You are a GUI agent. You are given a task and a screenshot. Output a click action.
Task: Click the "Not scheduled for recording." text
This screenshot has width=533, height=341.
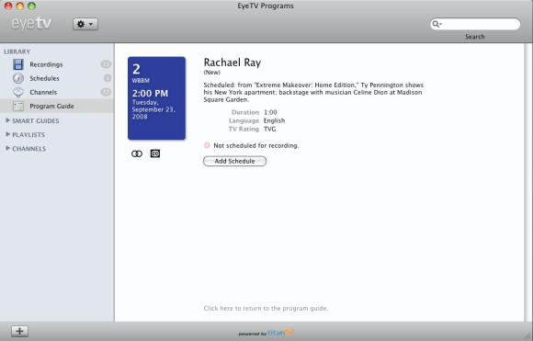256,145
